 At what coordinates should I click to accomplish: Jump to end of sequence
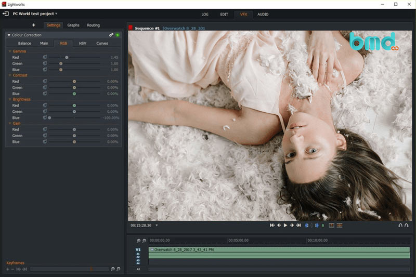[x=298, y=226]
